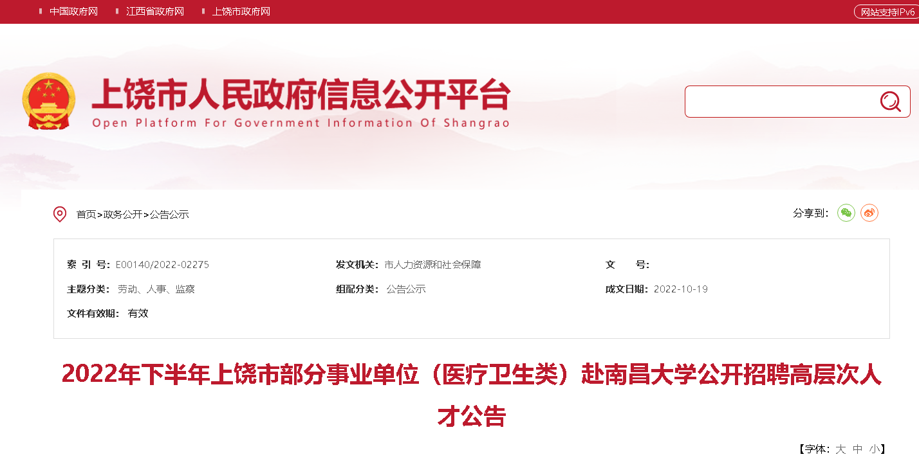Open the 中国政府网 link
Image resolution: width=919 pixels, height=459 pixels.
73,12
